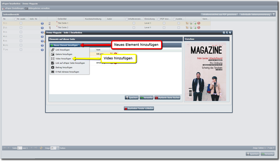Click 'Speichern' in the page edit dialog
The width and height of the screenshot is (280, 161).
[132, 98]
